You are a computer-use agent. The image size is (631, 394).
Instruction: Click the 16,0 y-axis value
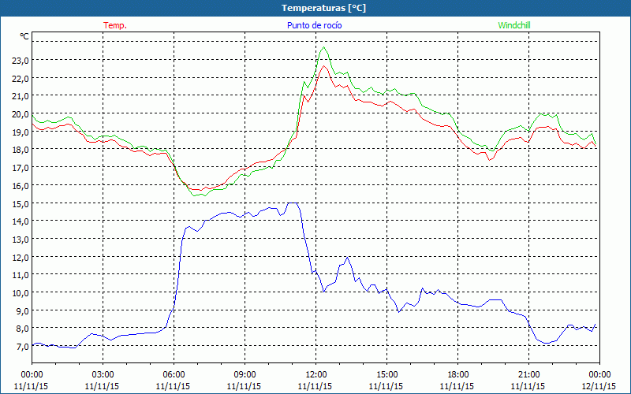(x=21, y=186)
